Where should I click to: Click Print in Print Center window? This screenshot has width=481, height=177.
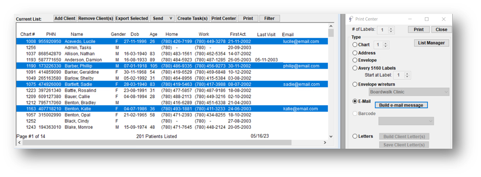[x=419, y=30]
